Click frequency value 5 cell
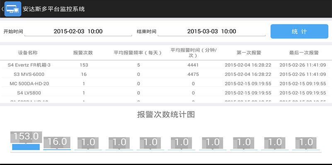 click(x=138, y=65)
